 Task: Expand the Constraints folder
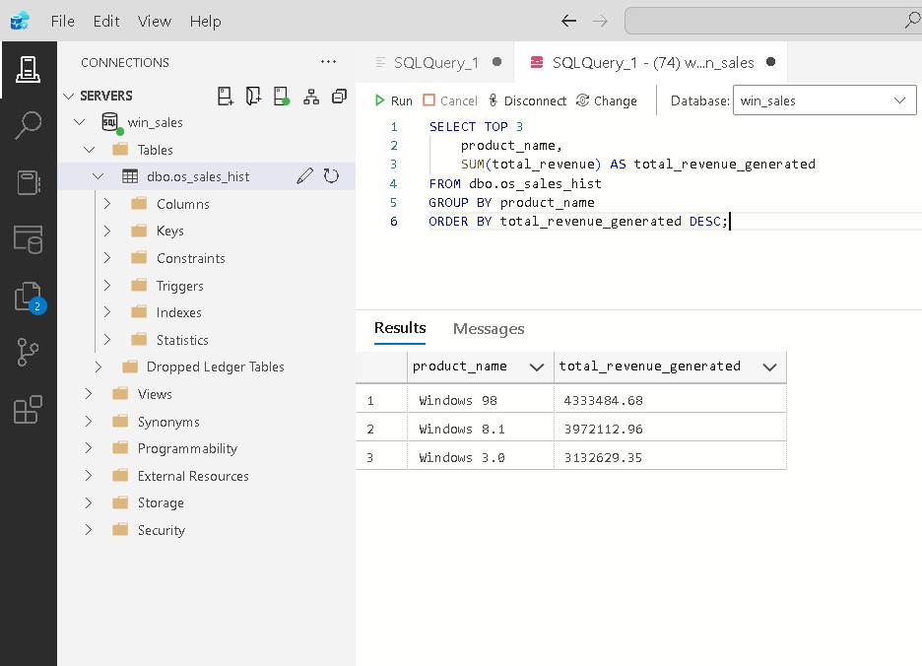tap(107, 258)
